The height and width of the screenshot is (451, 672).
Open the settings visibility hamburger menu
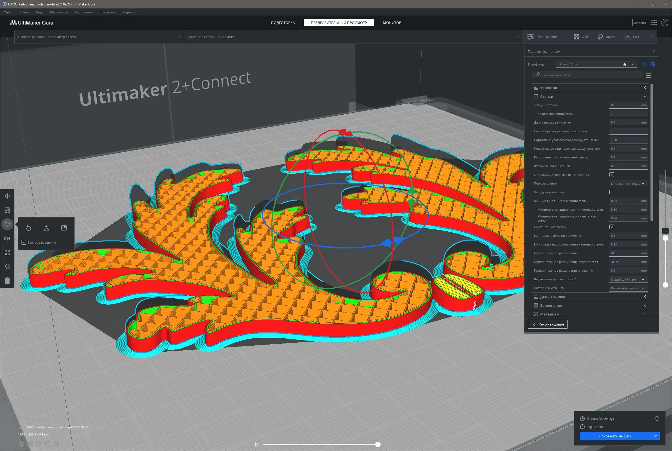click(648, 75)
